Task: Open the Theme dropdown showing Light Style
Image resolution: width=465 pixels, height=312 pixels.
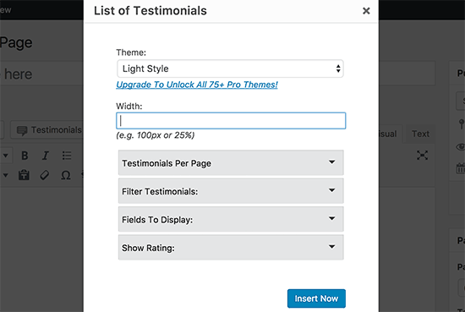Action: click(230, 68)
